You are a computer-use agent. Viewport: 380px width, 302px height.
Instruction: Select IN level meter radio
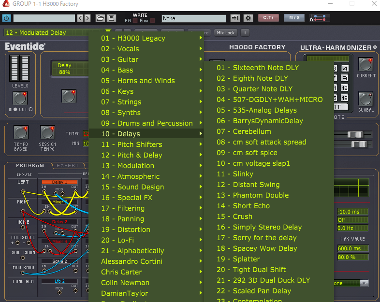(15, 110)
